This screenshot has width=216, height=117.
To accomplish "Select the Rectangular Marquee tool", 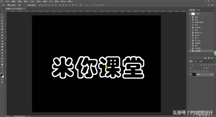I will point(2,15).
